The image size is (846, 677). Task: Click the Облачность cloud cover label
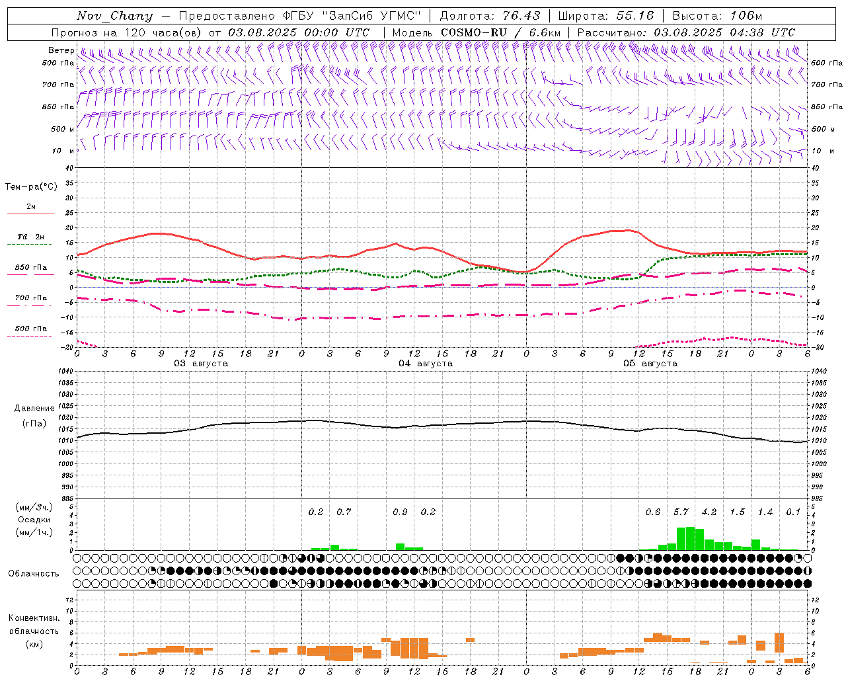34,573
